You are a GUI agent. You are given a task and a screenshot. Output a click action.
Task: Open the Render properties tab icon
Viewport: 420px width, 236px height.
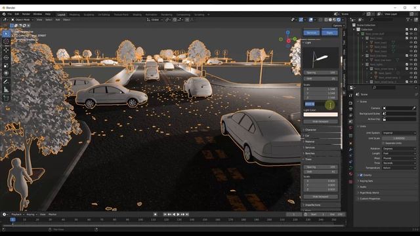click(x=350, y=103)
